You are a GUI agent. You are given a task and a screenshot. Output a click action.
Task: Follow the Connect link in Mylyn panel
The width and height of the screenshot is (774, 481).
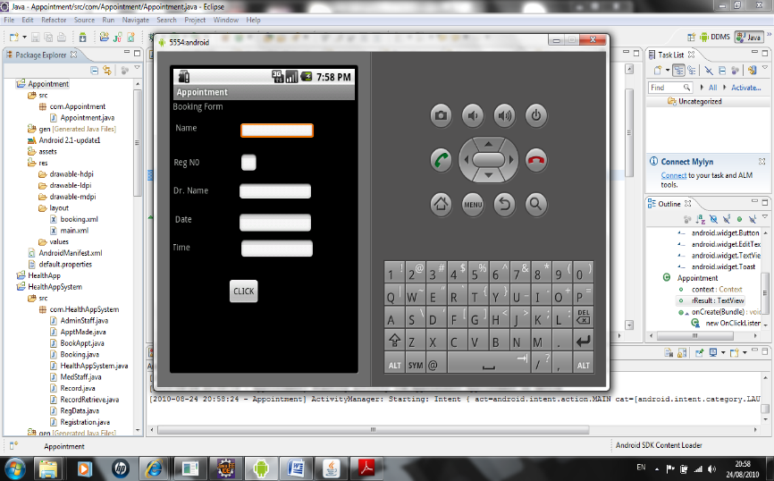(x=674, y=175)
